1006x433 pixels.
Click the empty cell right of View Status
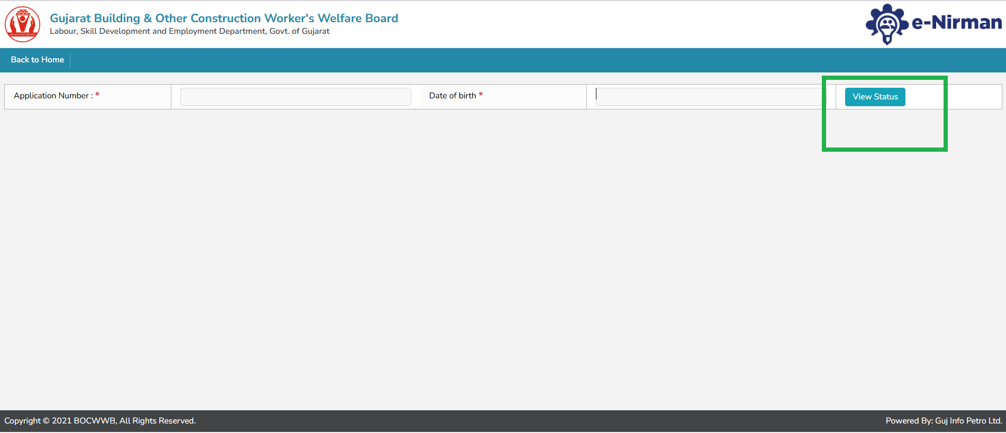click(974, 97)
